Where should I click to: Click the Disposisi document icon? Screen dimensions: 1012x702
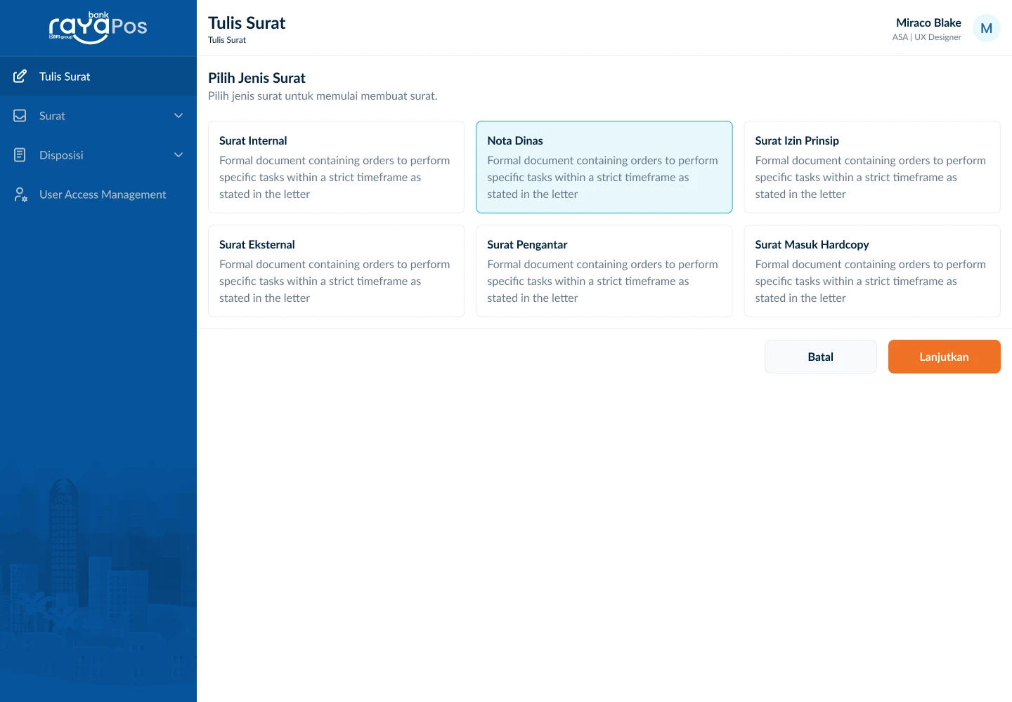20,155
